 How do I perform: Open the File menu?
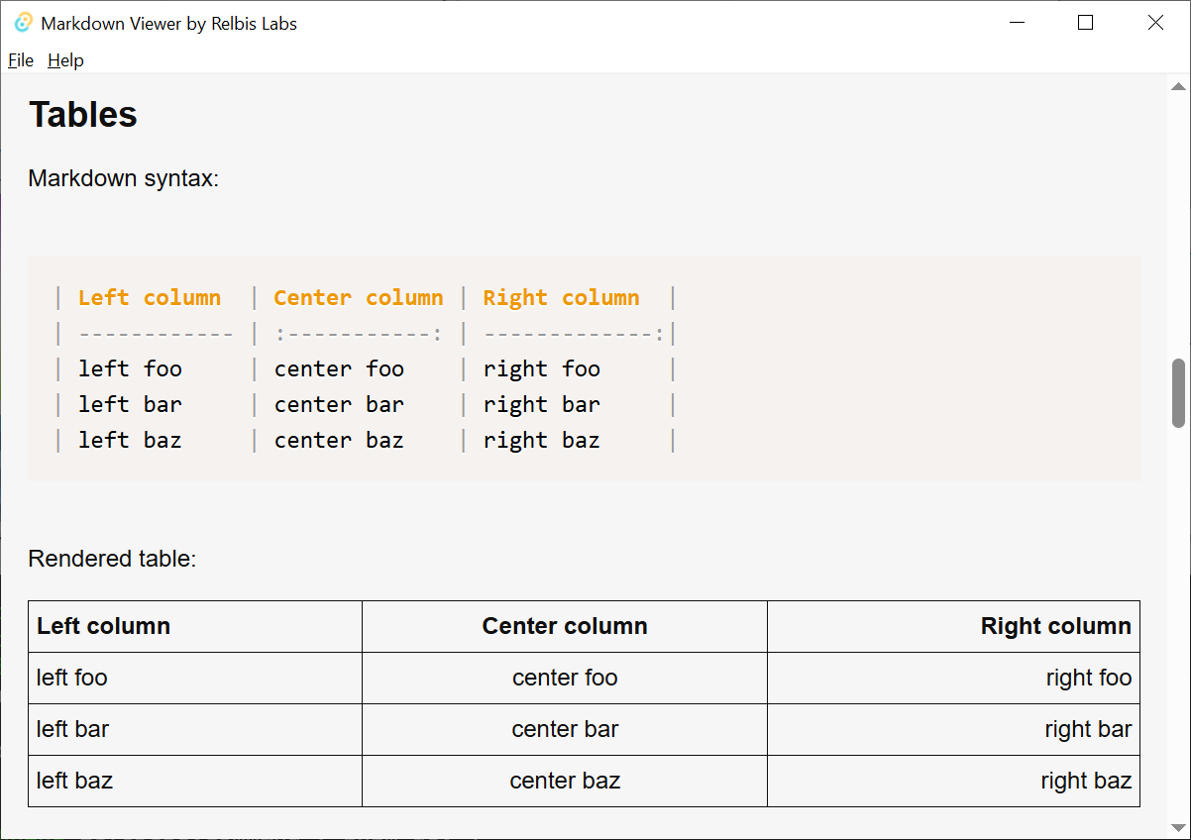pyautogui.click(x=20, y=60)
